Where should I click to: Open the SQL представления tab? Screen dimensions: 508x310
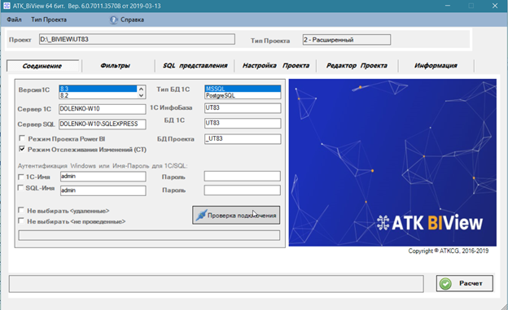pos(195,66)
